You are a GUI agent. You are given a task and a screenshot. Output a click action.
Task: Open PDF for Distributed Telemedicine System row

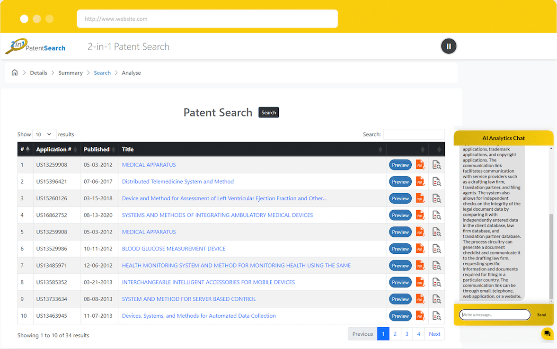pyautogui.click(x=420, y=181)
